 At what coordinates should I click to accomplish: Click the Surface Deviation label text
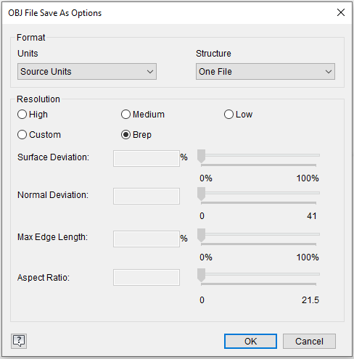tap(53, 157)
